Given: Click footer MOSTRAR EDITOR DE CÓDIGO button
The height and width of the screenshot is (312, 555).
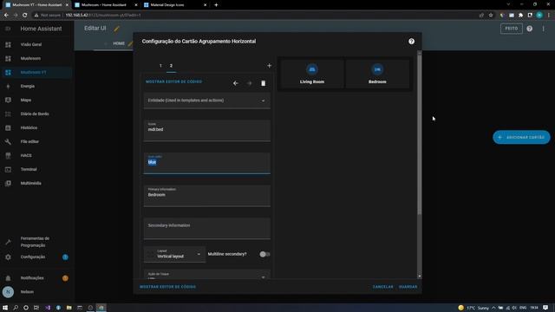Looking at the screenshot, I should click(x=167, y=287).
